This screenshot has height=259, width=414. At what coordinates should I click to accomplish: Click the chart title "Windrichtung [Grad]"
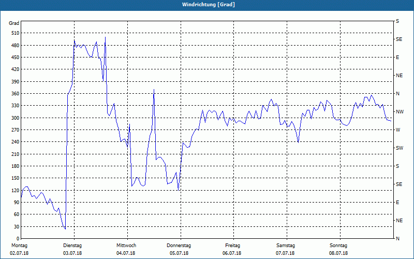coord(209,5)
